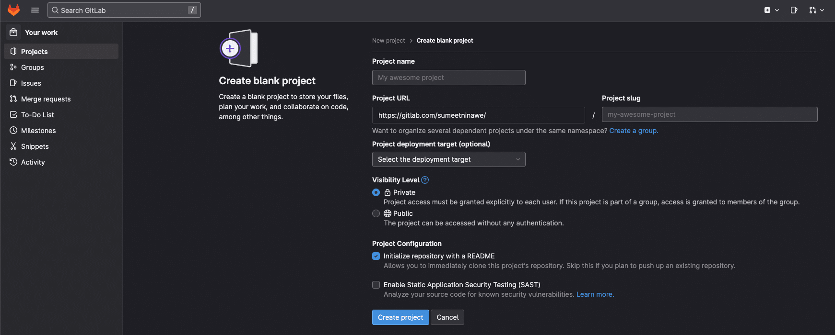Image resolution: width=835 pixels, height=335 pixels.
Task: Click New project breadcrumb link
Action: pyautogui.click(x=388, y=41)
